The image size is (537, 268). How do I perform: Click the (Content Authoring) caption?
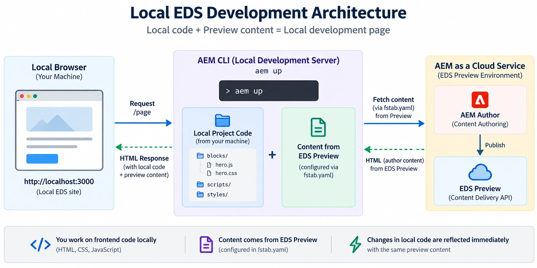[x=480, y=124]
